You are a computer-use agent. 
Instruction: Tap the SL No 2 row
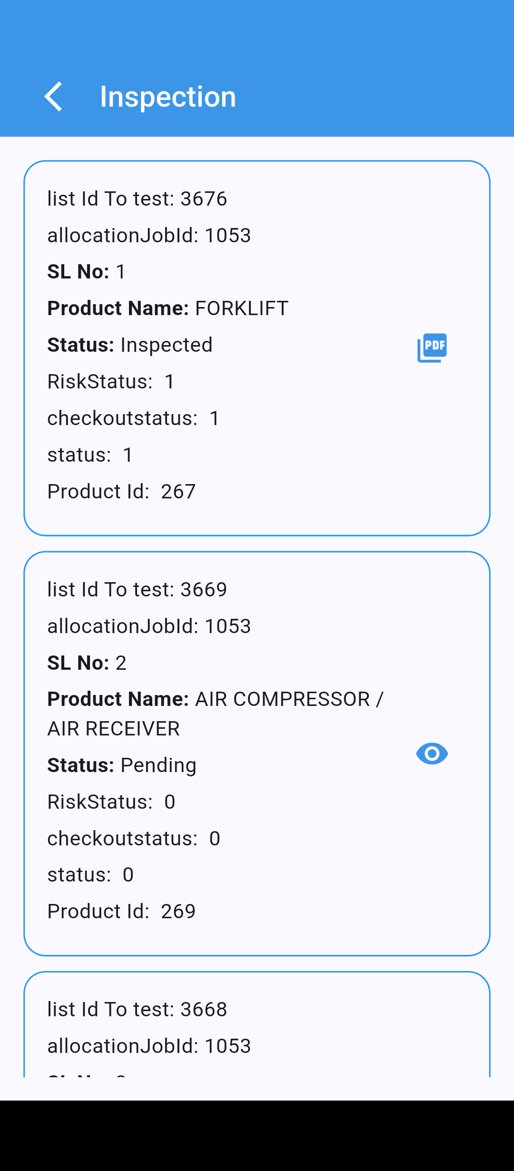click(x=87, y=663)
